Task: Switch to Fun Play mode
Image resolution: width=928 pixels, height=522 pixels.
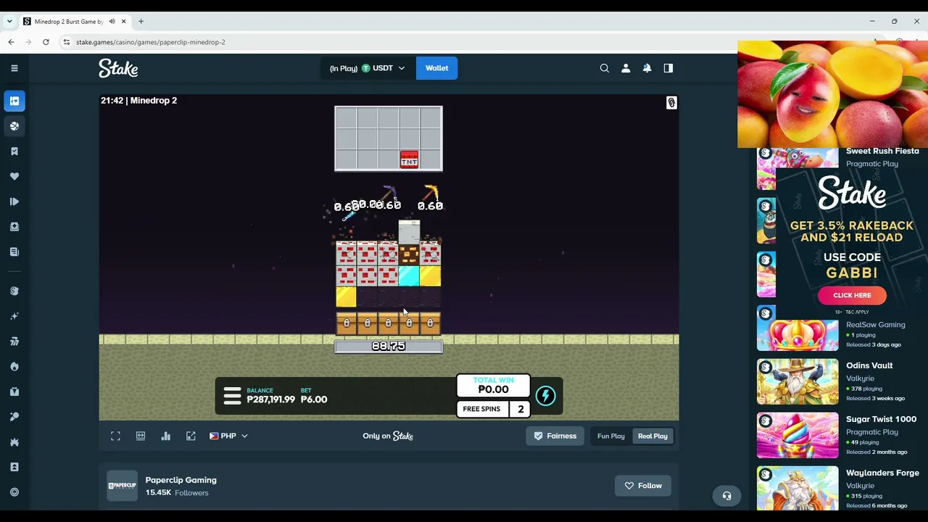Action: point(610,436)
